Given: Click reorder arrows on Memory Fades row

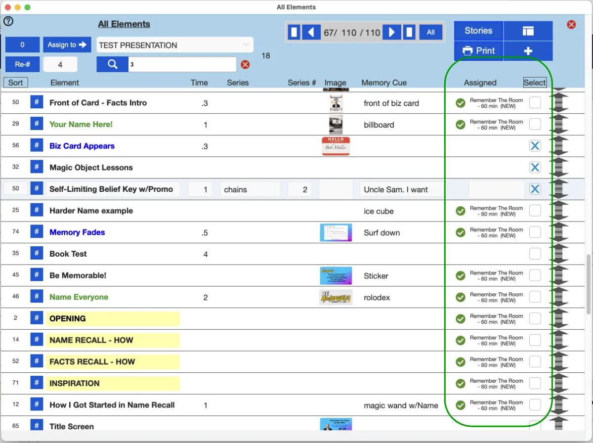Looking at the screenshot, I should point(559,232).
